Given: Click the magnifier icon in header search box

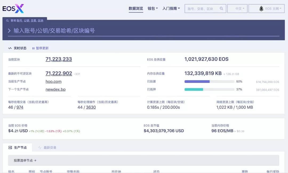Looking at the screenshot, I should [222, 9].
